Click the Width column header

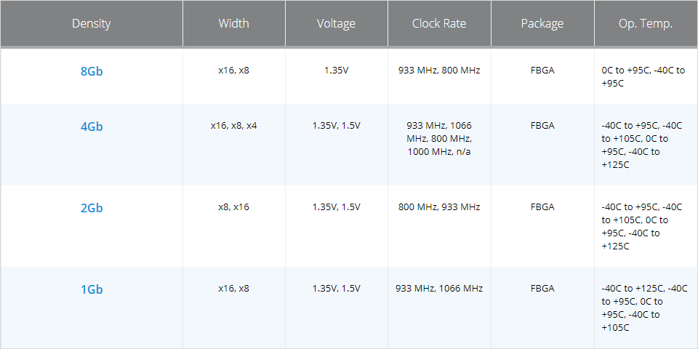pos(233,23)
